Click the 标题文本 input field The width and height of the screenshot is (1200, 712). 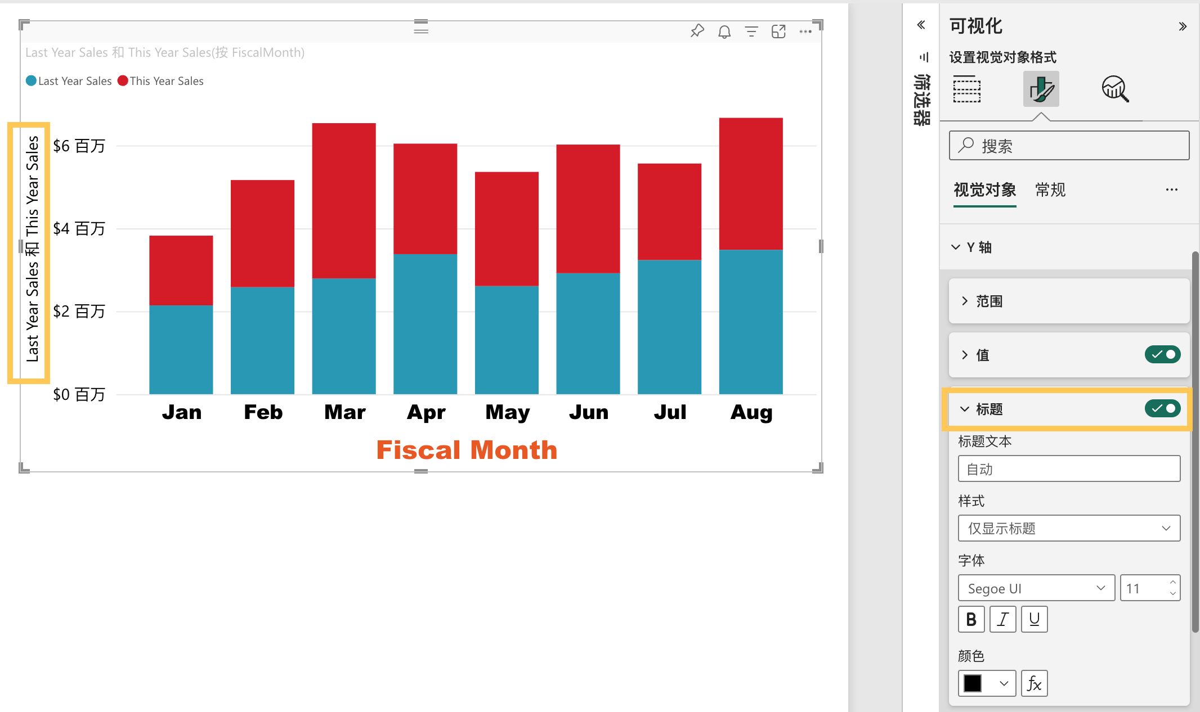pos(1069,468)
